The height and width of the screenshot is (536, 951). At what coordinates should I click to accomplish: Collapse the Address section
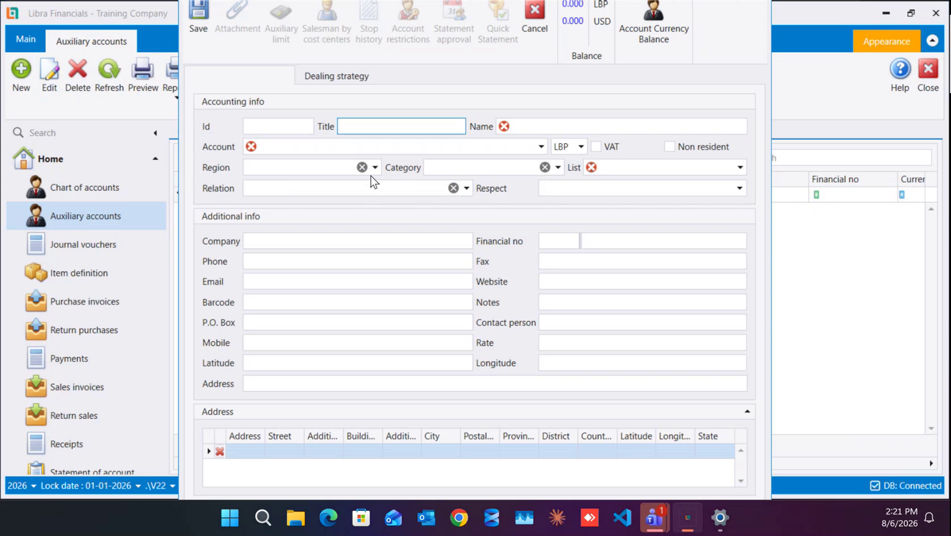747,412
